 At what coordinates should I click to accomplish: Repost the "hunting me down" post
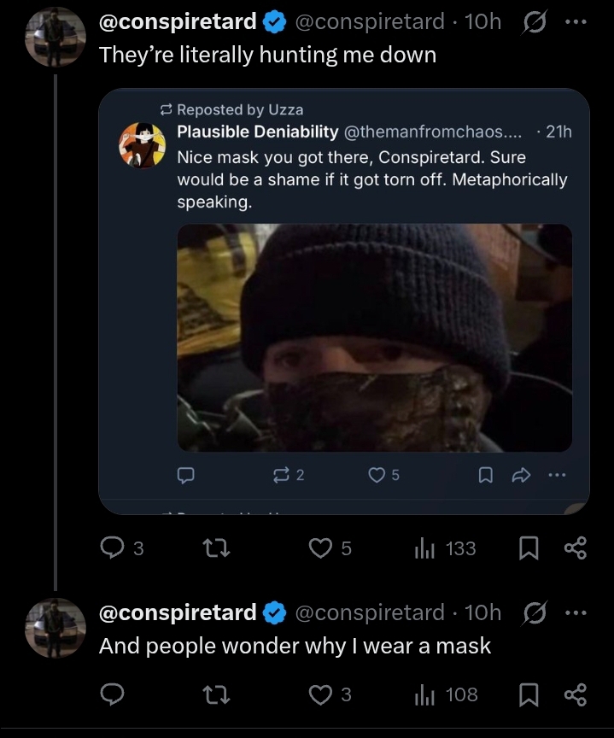click(221, 548)
